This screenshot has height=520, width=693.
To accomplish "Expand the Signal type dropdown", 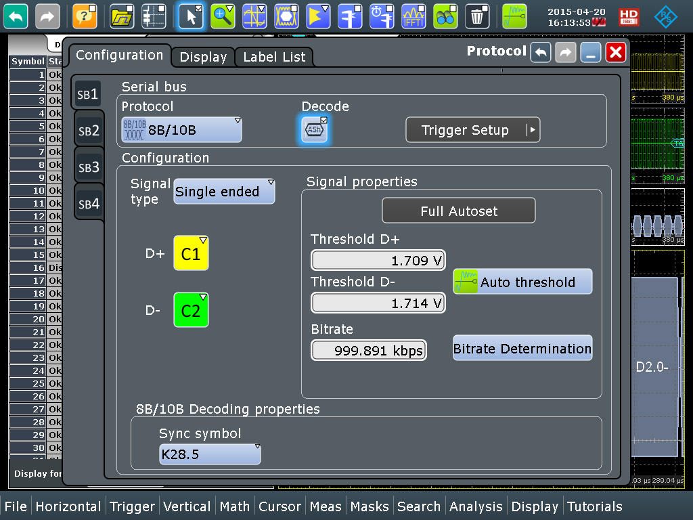I will tap(224, 192).
